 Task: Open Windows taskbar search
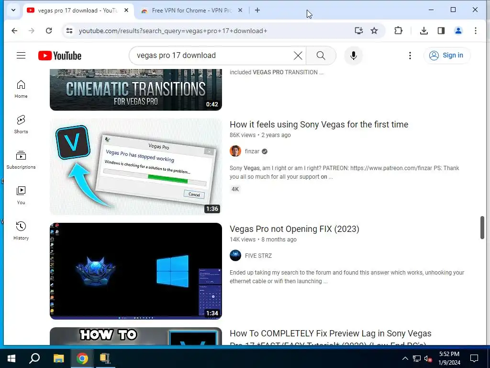click(34, 358)
